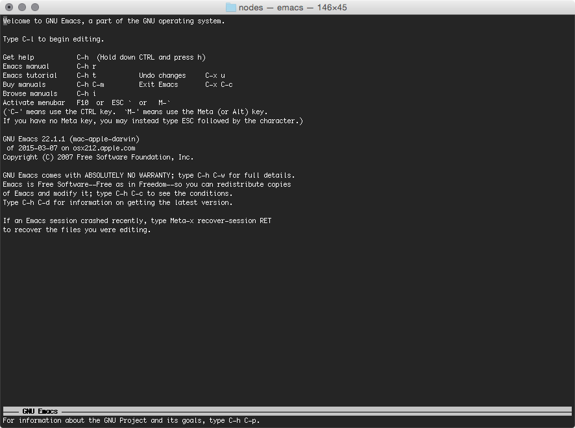Click the 'type C-h C-c to see the conditions' line
Screen dimensions: 575x428
[117, 193]
